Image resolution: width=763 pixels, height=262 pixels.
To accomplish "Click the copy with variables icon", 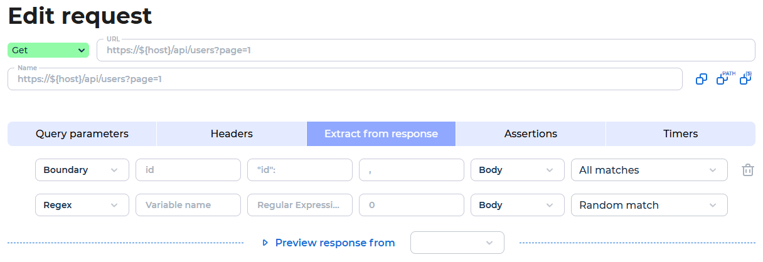I will pos(746,78).
